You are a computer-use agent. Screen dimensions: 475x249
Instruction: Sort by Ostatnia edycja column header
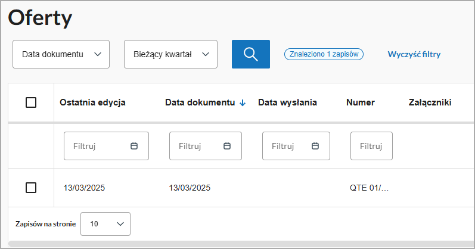click(x=92, y=102)
